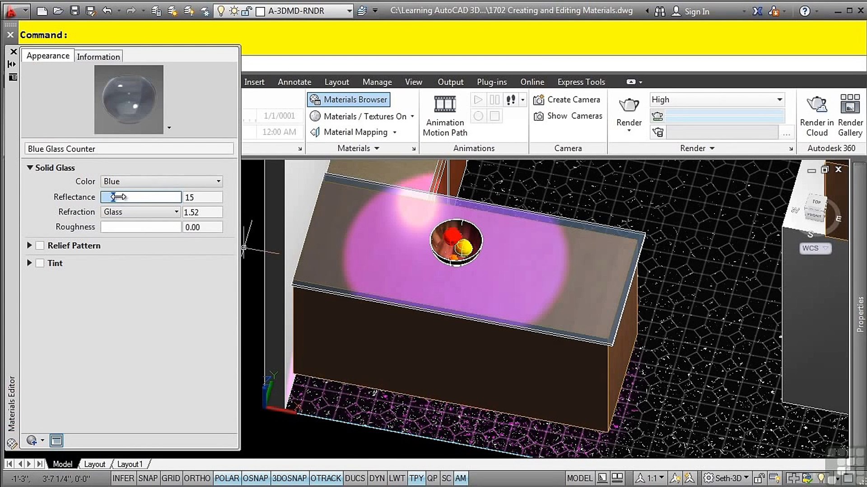Click the Create Camera icon
Image resolution: width=867 pixels, height=487 pixels.
pos(538,100)
